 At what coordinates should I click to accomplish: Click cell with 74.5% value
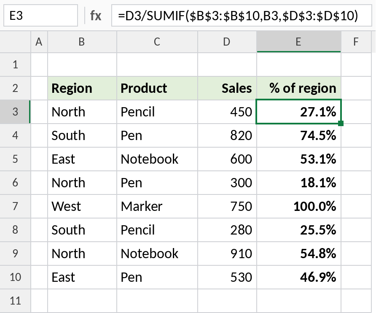pyautogui.click(x=299, y=135)
